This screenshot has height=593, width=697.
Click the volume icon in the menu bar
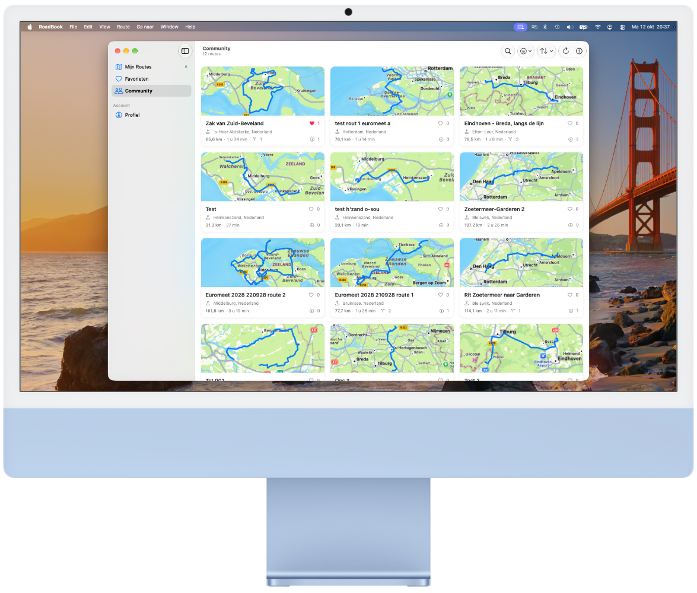coord(569,27)
